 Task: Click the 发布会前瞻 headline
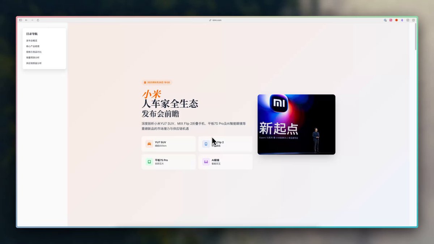tap(161, 114)
